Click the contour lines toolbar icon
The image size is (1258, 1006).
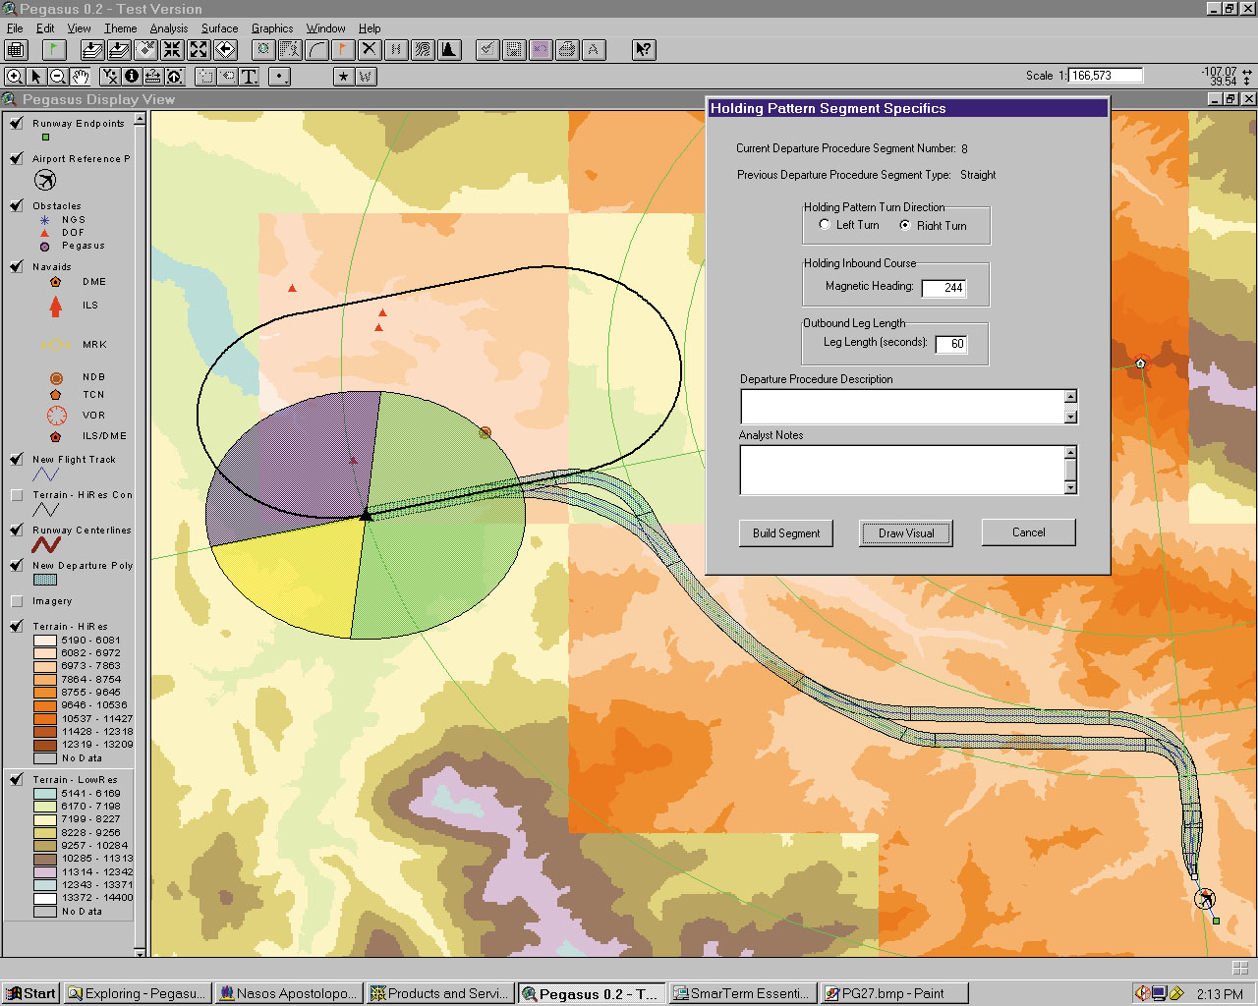423,49
